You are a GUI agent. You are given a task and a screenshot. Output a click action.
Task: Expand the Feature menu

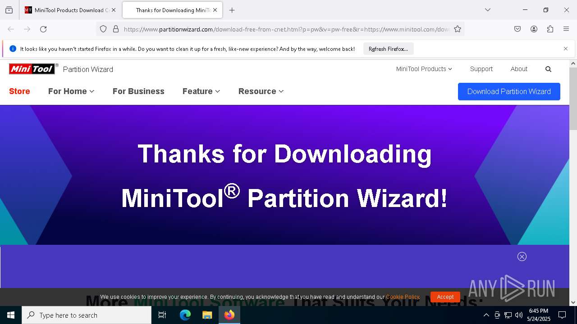[x=201, y=91]
